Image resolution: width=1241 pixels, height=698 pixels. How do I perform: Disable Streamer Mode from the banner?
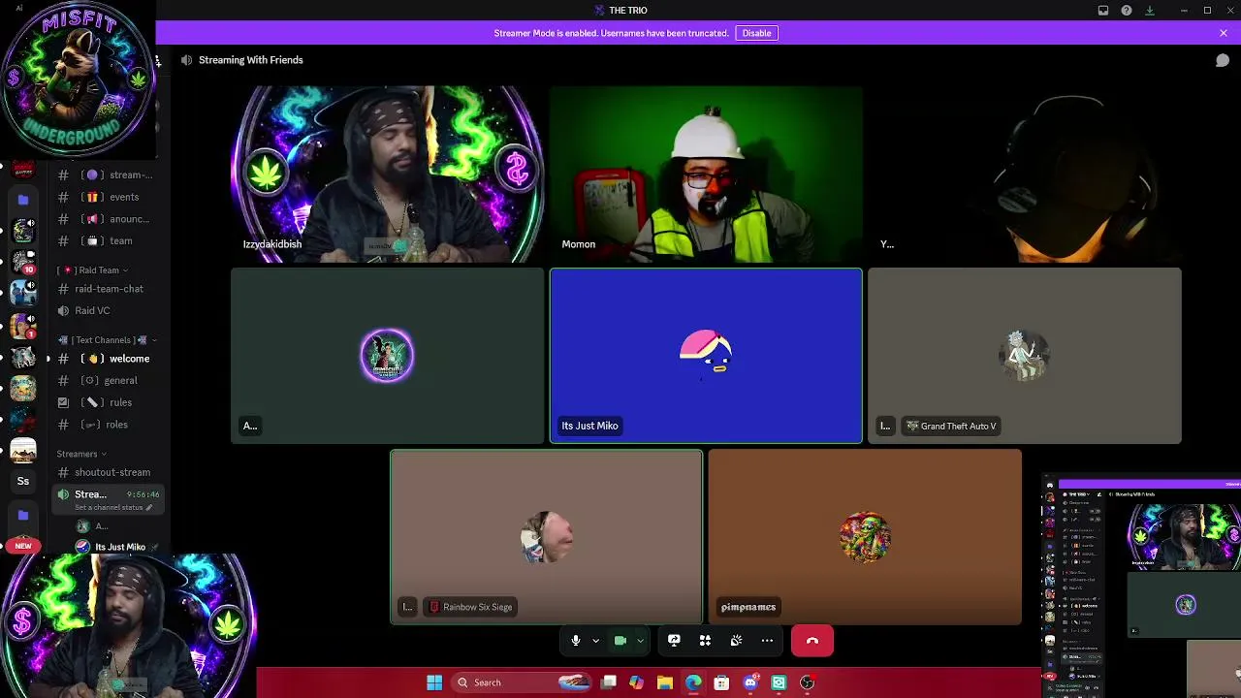(756, 33)
